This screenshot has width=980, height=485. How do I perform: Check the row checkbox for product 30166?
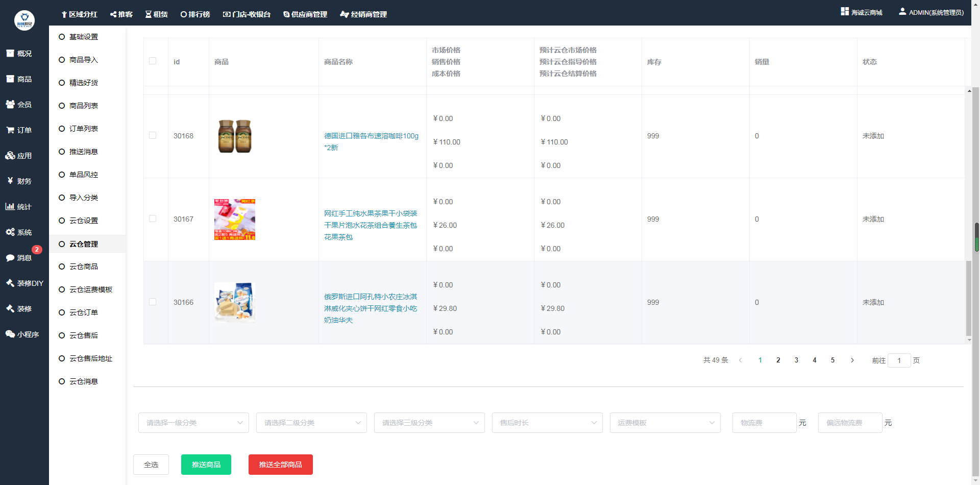[x=153, y=302]
